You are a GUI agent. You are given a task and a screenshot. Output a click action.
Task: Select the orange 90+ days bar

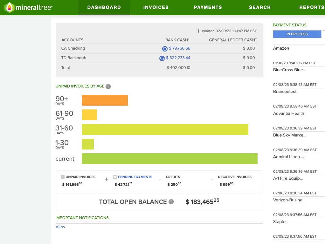pyautogui.click(x=105, y=100)
